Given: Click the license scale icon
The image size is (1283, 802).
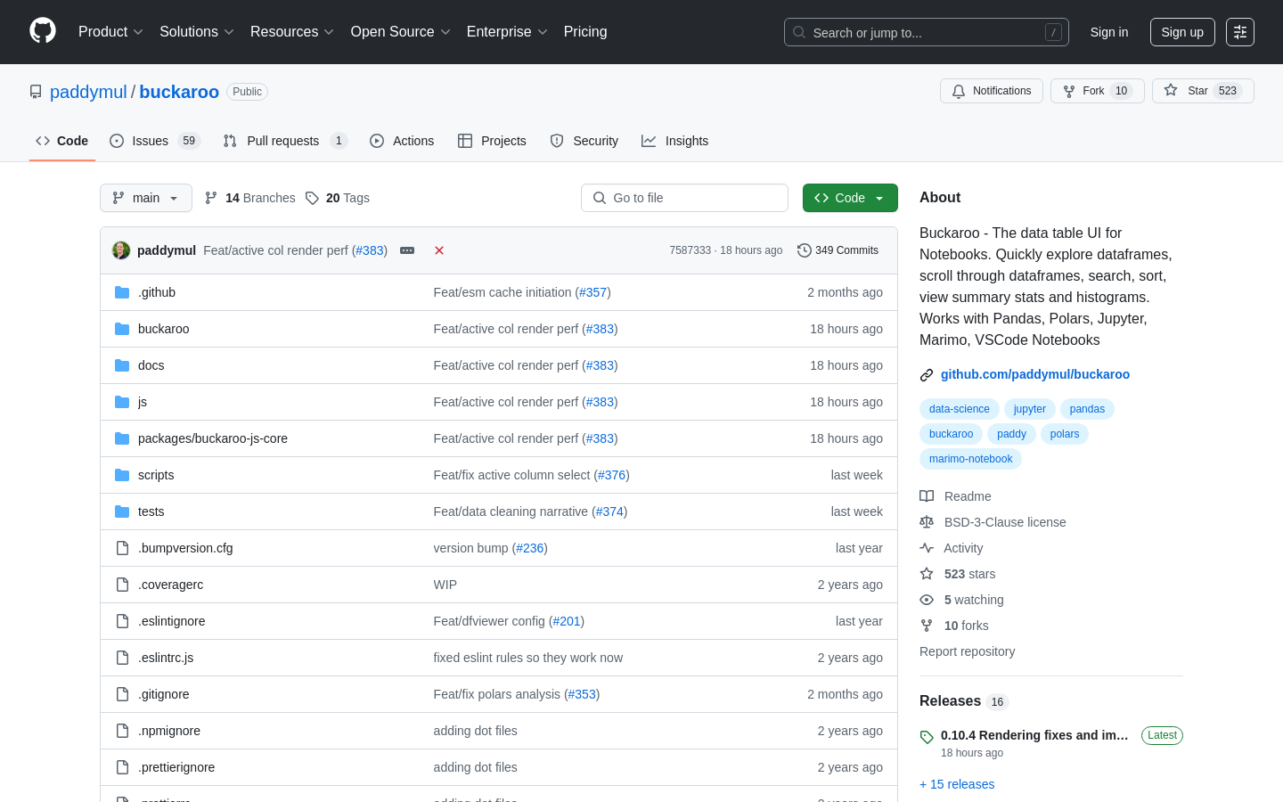Looking at the screenshot, I should 927,522.
